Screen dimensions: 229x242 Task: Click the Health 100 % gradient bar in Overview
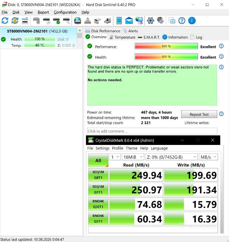166,57
